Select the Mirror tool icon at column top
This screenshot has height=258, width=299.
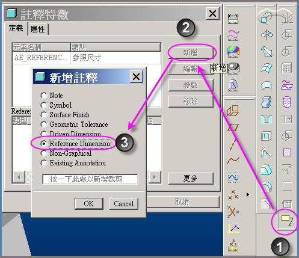click(x=287, y=18)
